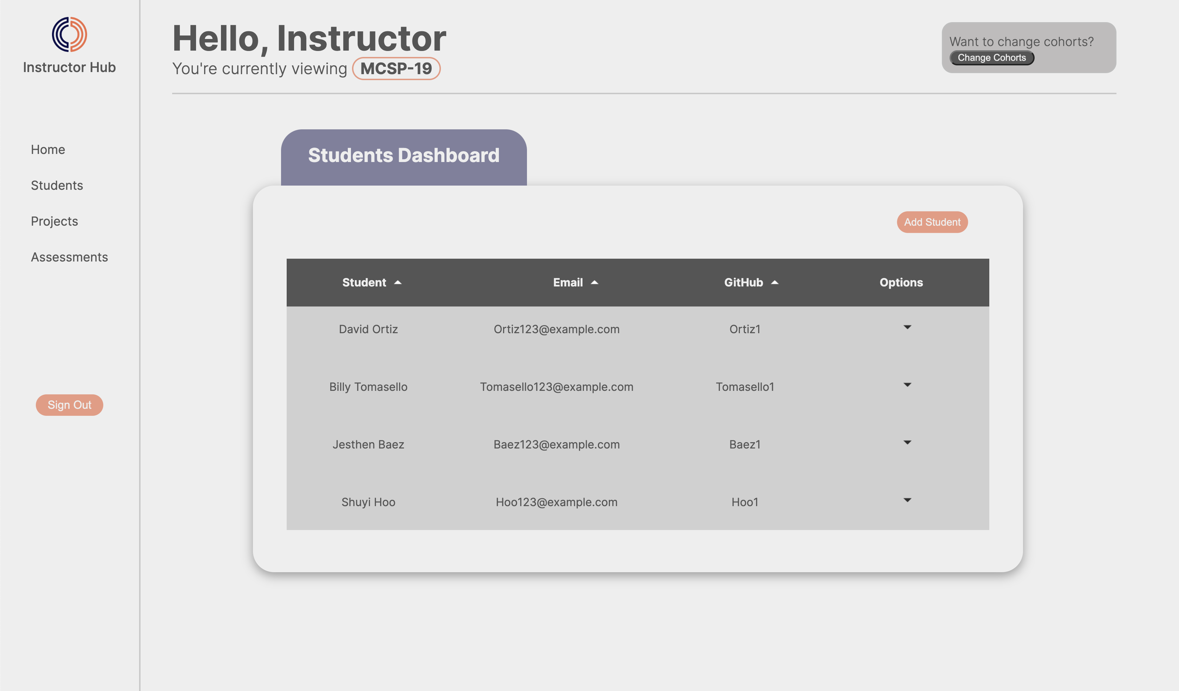This screenshot has height=691, width=1179.
Task: Sort by Email column arrow
Action: click(x=594, y=282)
